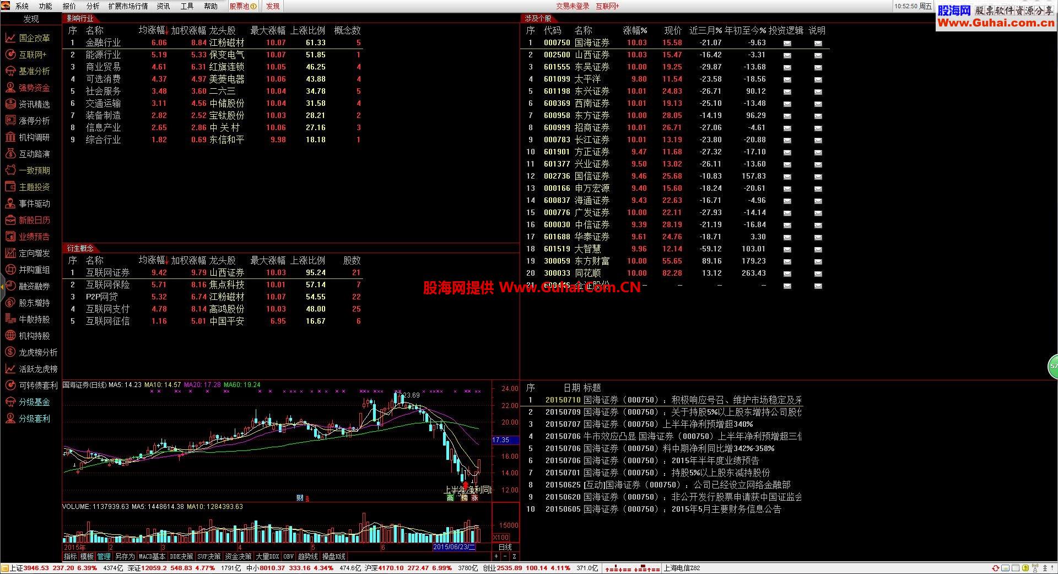
Task: Open 一致预期 in the sidebar
Action: 28,170
